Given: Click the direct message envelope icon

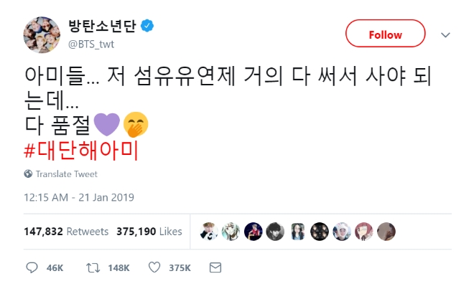Looking at the screenshot, I should coord(215,267).
